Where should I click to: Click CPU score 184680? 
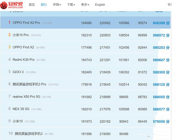[86, 23]
